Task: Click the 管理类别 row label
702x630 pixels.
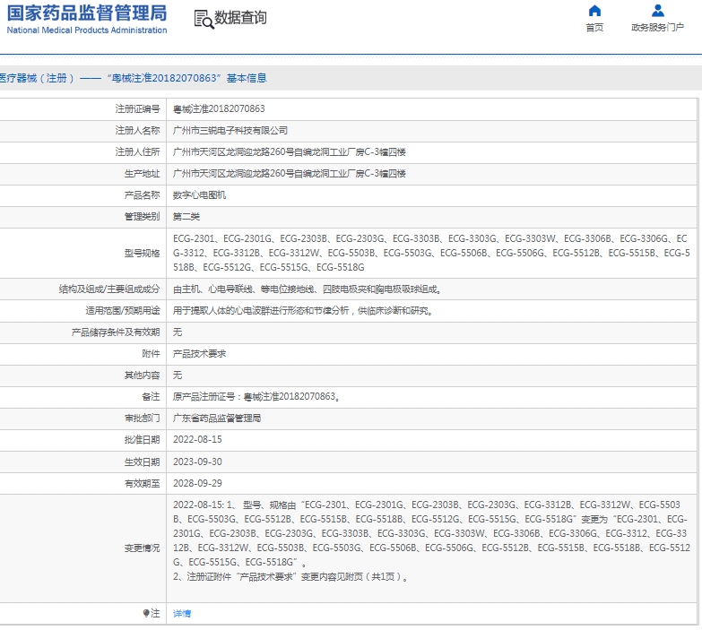Action: click(142, 217)
